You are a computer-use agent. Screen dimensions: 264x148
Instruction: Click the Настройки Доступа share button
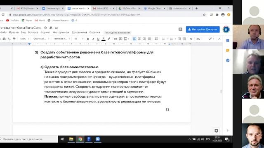(203, 29)
